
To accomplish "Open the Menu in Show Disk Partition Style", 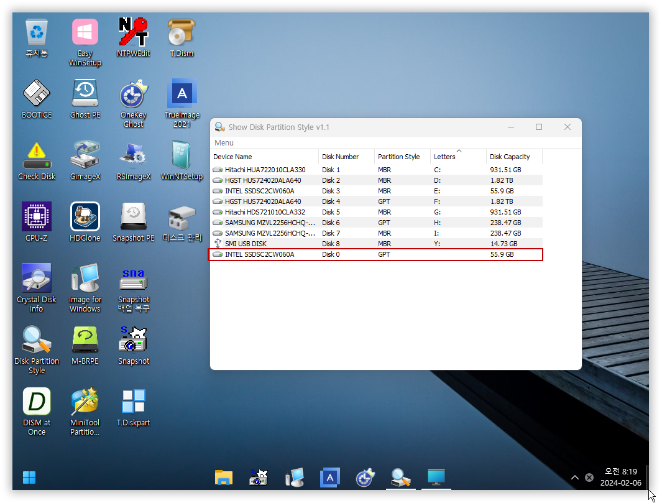I will tap(224, 143).
